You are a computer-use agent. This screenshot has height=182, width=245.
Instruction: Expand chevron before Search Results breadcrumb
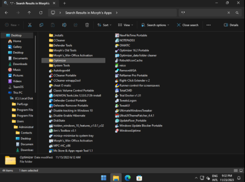60,13
